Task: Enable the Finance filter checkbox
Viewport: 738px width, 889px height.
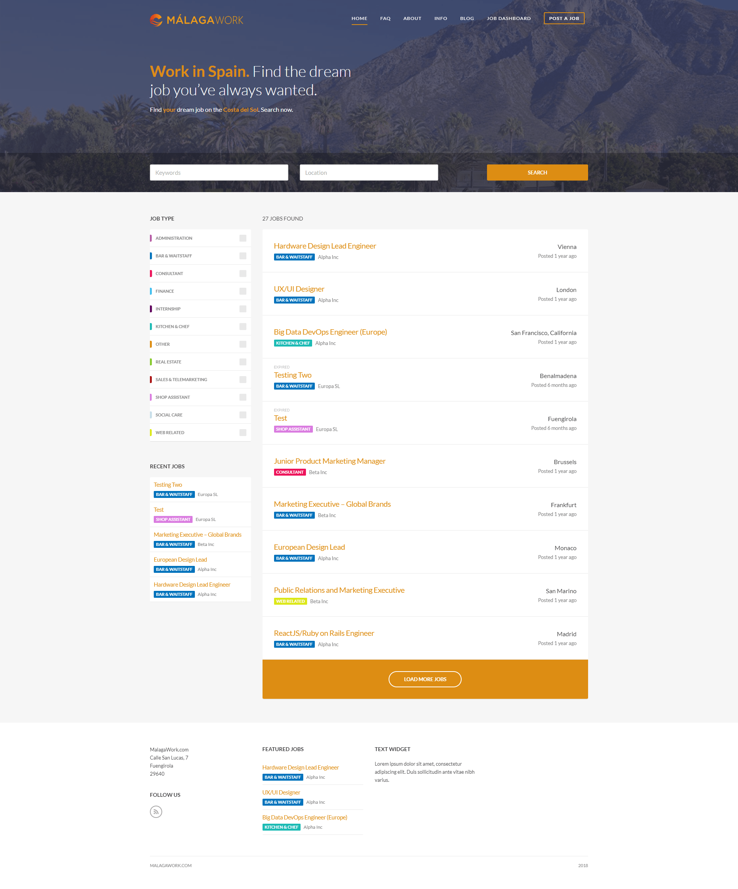Action: pos(243,291)
